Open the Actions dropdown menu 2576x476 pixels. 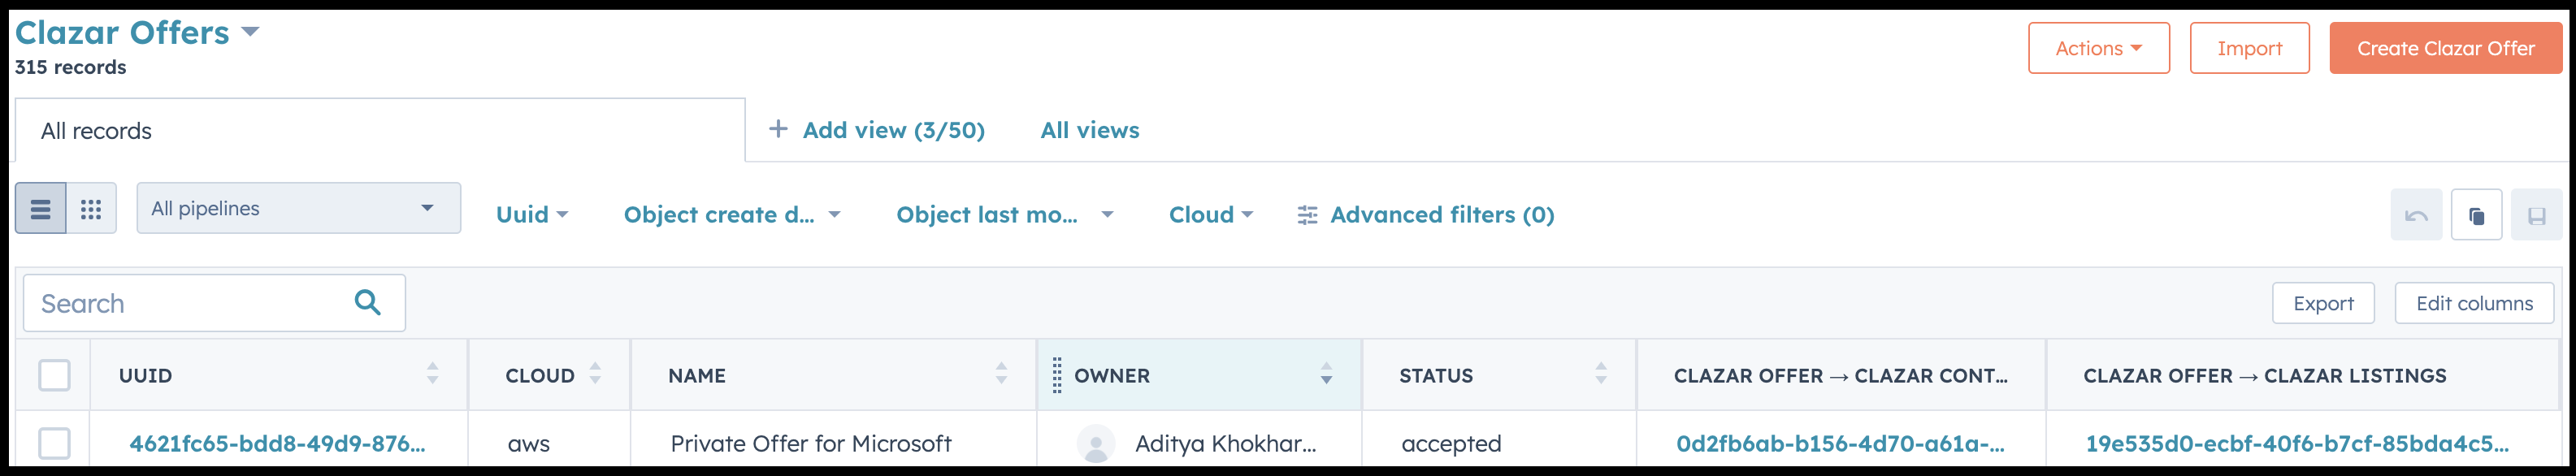coord(2098,48)
